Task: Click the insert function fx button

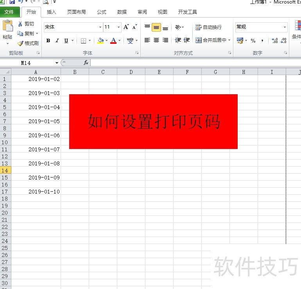Action: 86,63
